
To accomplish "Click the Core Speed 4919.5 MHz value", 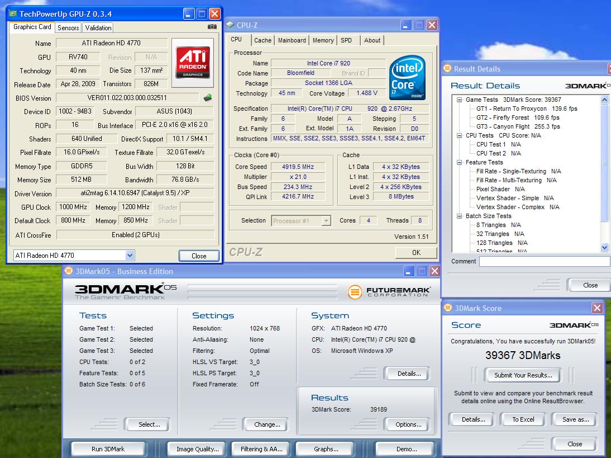I will [x=298, y=167].
